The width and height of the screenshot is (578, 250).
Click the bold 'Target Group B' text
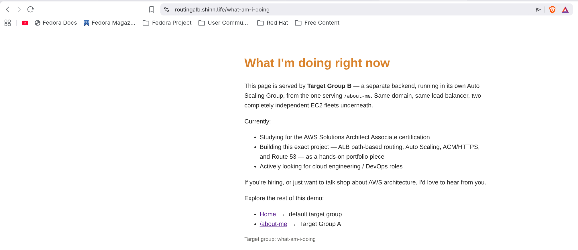[329, 86]
